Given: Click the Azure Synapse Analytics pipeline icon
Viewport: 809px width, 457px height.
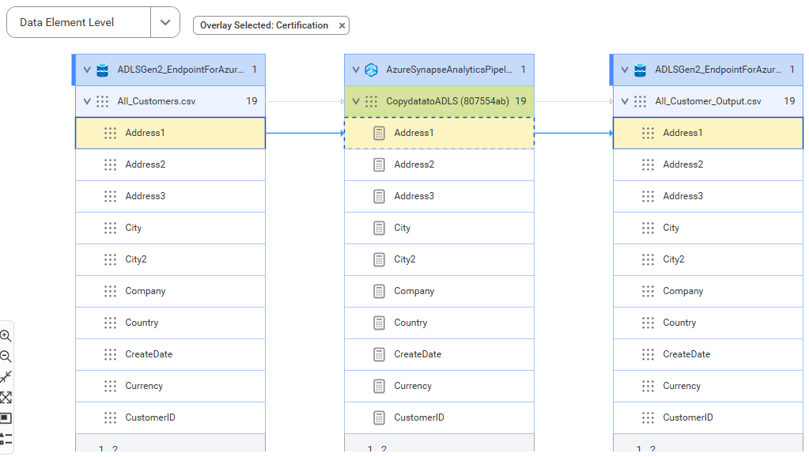Looking at the screenshot, I should (372, 70).
